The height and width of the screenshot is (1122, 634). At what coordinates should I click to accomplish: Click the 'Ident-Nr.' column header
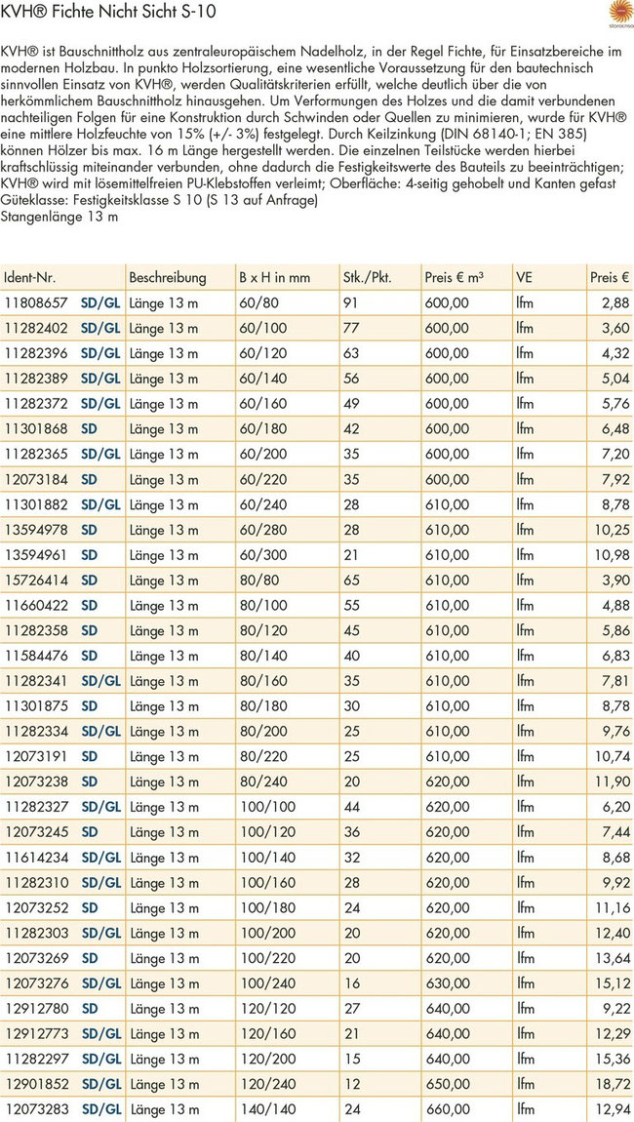[x=29, y=278]
